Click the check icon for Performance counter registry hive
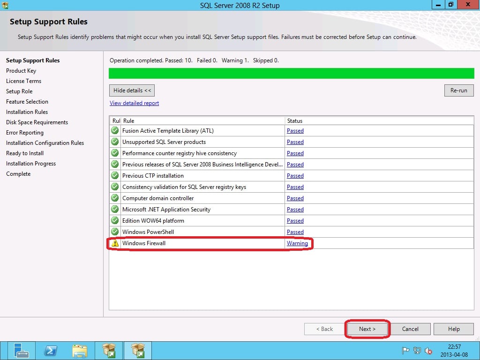 pyautogui.click(x=115, y=153)
